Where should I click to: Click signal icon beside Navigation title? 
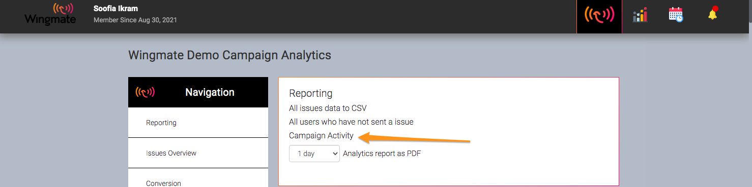click(145, 92)
